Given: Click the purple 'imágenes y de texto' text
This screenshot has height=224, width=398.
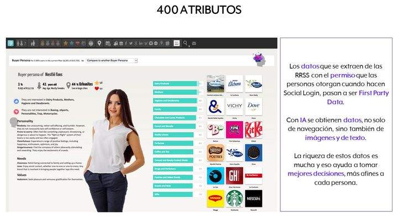Looking at the screenshot, I should tap(335, 138).
